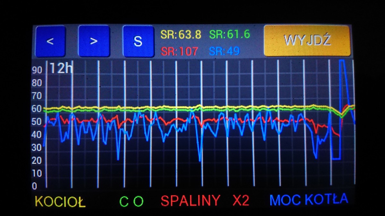Toggle the blue MOC KOTŁA legend entry
The image size is (385, 216).
(x=309, y=200)
